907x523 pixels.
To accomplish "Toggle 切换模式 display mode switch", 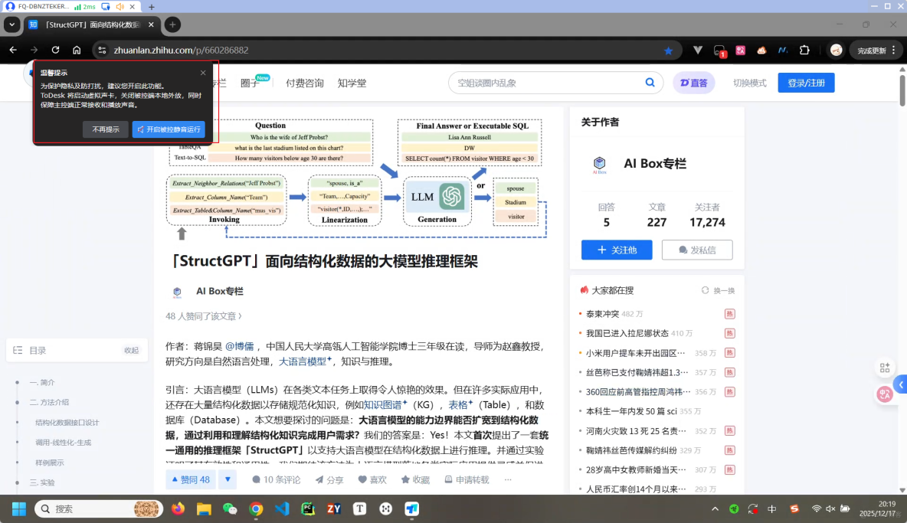I will (749, 83).
